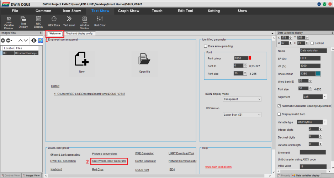Pick the Roll Char tool icon
The width and height of the screenshot is (334, 178).
coord(100,19)
